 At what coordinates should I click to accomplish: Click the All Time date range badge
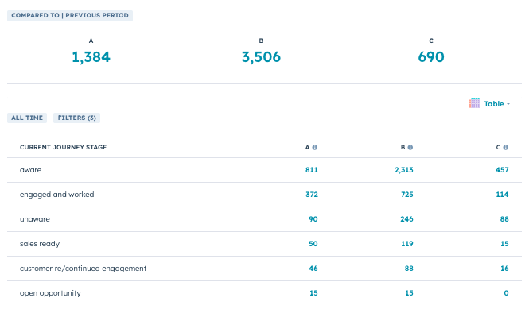coord(27,118)
